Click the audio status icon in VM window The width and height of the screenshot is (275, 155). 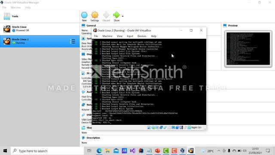tap(157, 127)
